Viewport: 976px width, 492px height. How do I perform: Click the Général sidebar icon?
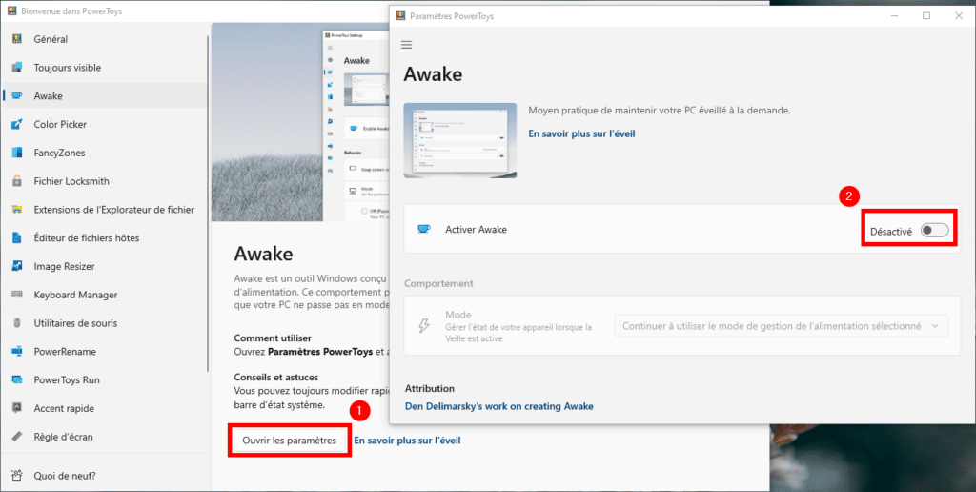coord(17,39)
